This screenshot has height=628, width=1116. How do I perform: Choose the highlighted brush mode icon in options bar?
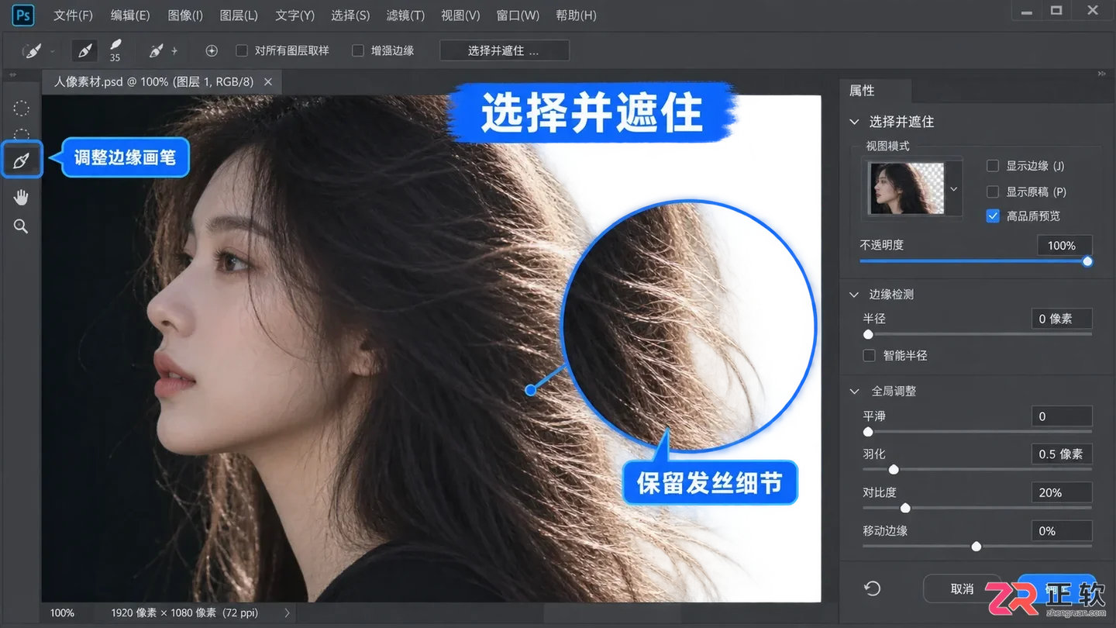84,51
